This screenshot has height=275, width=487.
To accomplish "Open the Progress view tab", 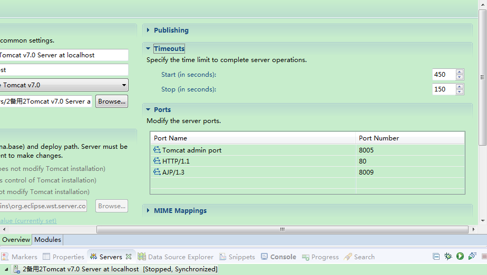I will [x=320, y=257].
